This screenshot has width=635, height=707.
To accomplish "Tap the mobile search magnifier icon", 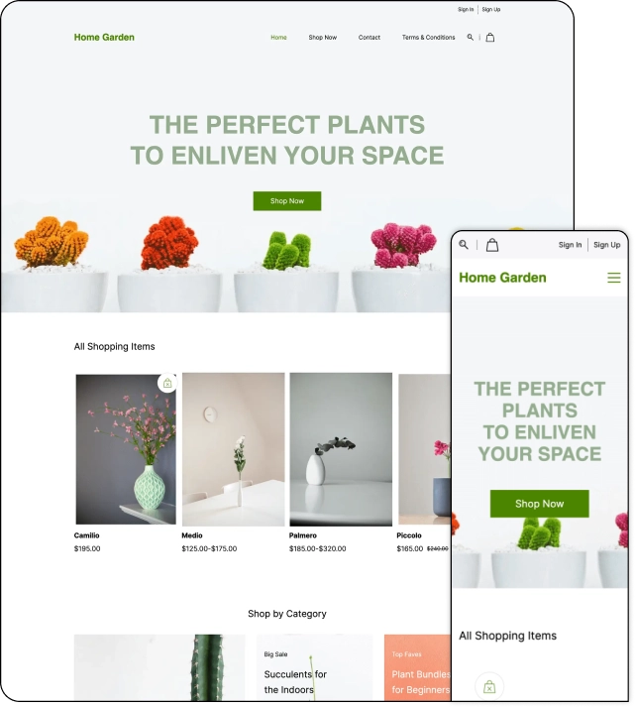I will pyautogui.click(x=464, y=245).
